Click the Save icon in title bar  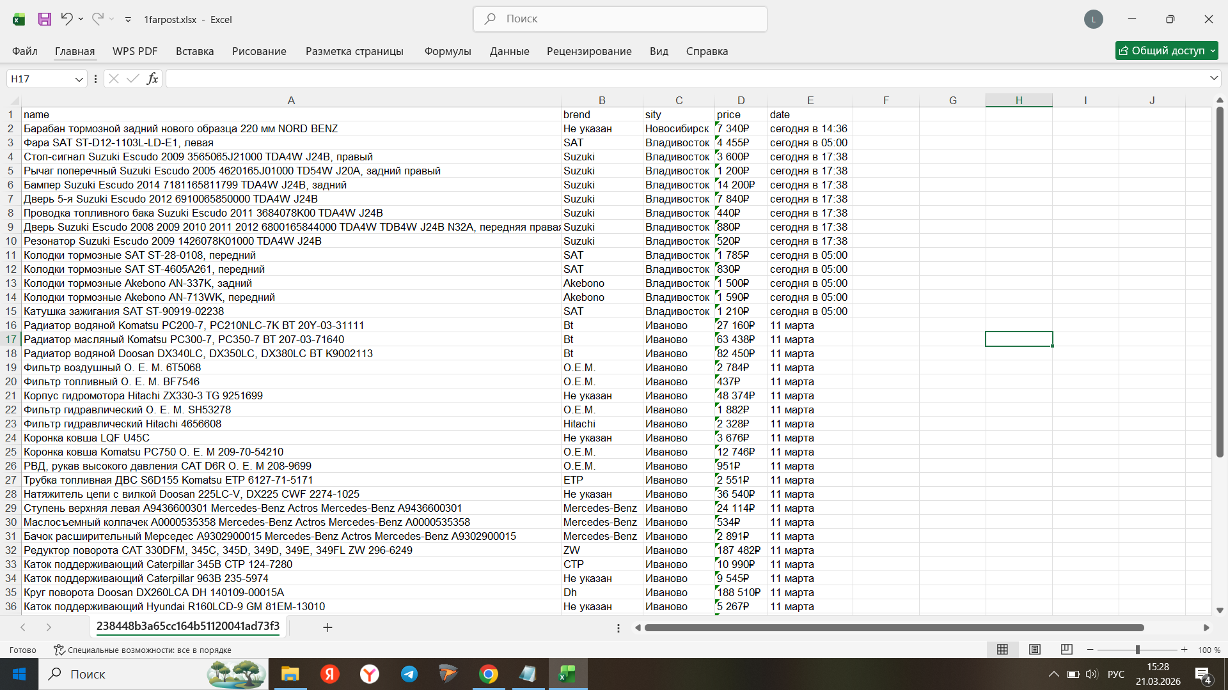tap(45, 19)
